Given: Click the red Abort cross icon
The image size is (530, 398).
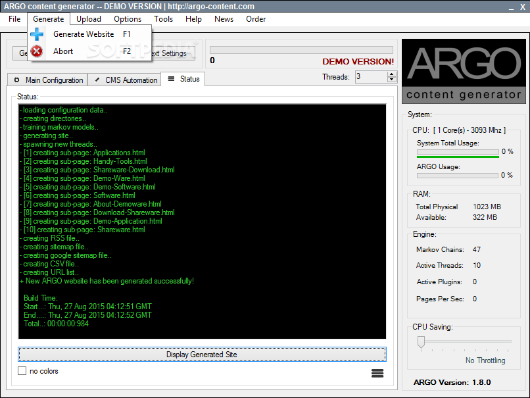Looking at the screenshot, I should click(x=37, y=51).
